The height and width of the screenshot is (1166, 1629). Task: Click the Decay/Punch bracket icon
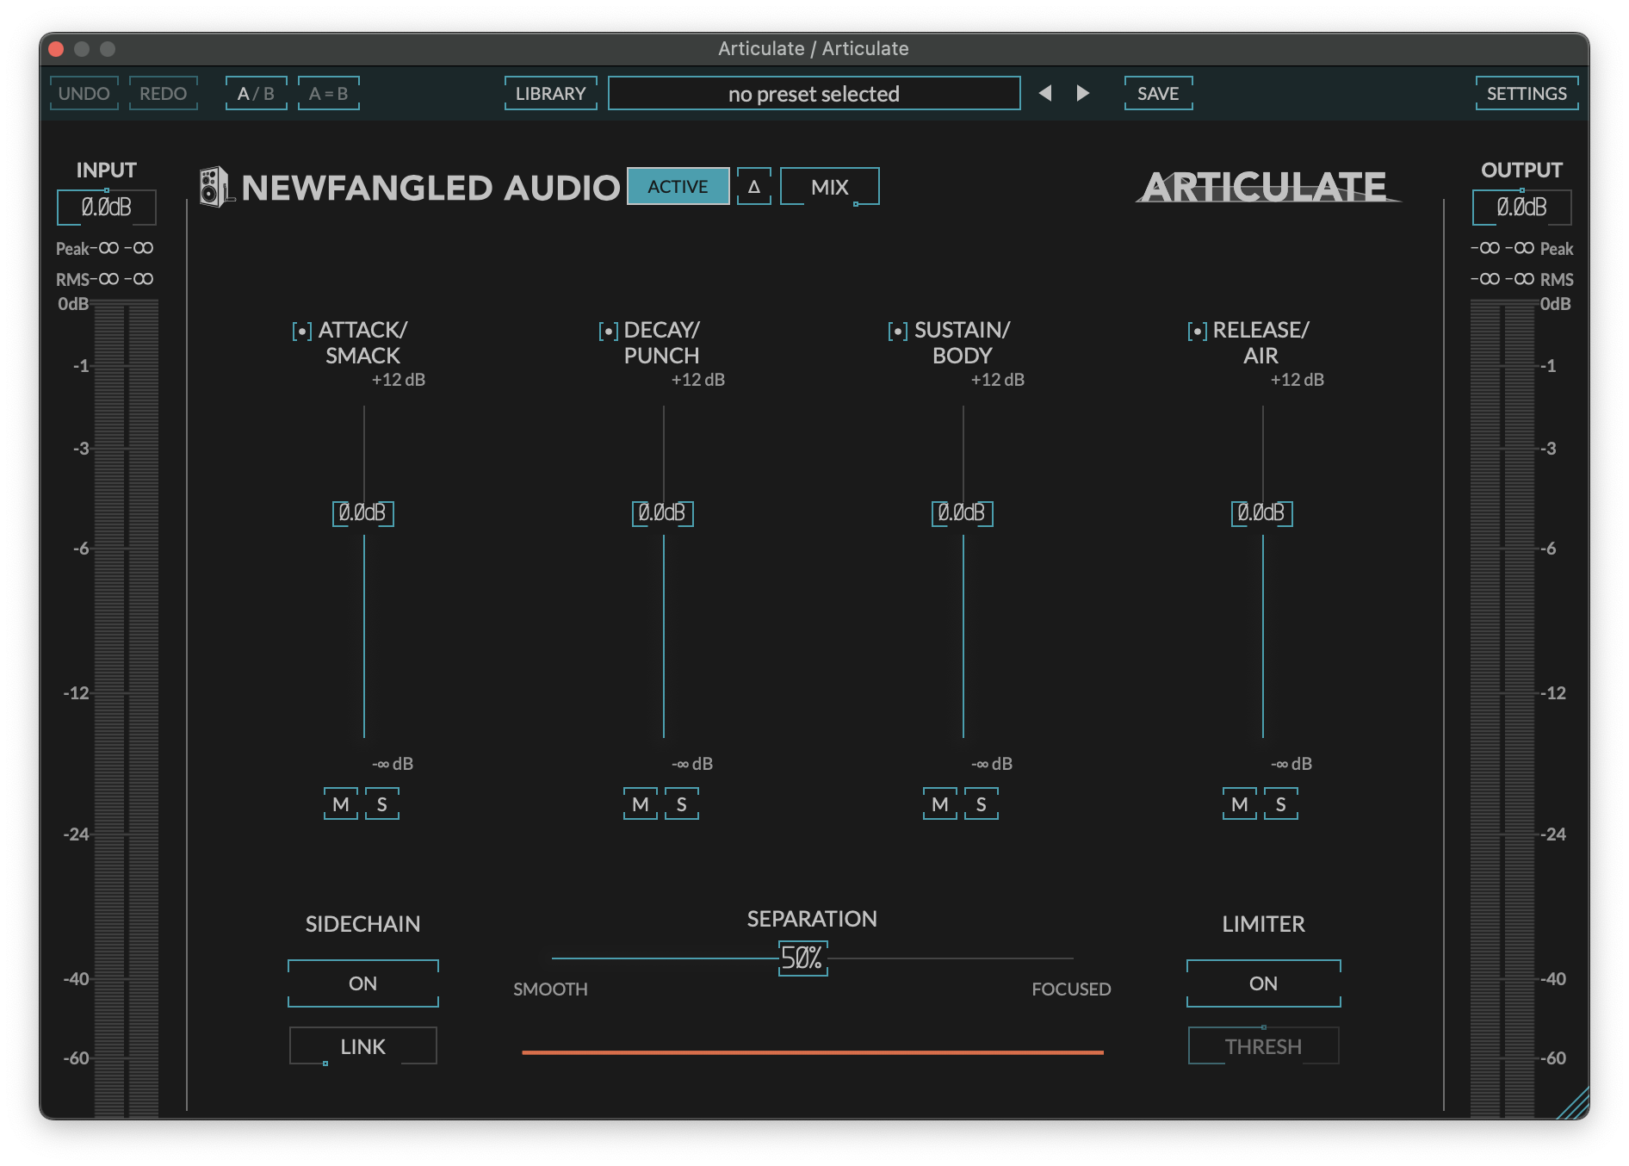pyautogui.click(x=608, y=332)
